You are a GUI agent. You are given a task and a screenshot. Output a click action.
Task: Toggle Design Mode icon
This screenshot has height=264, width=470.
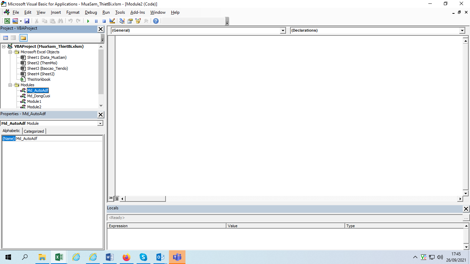(x=112, y=21)
